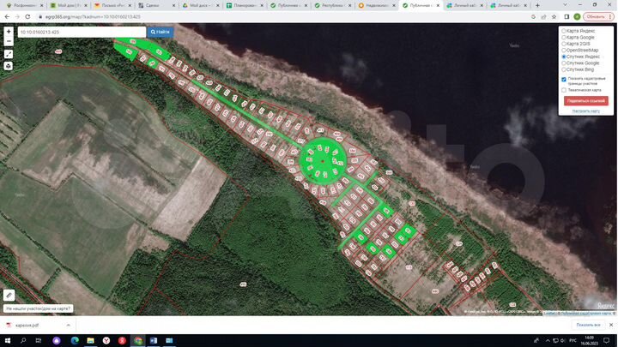618x347 pixels.
Task: Switch to Письмо mail tab
Action: click(x=112, y=5)
